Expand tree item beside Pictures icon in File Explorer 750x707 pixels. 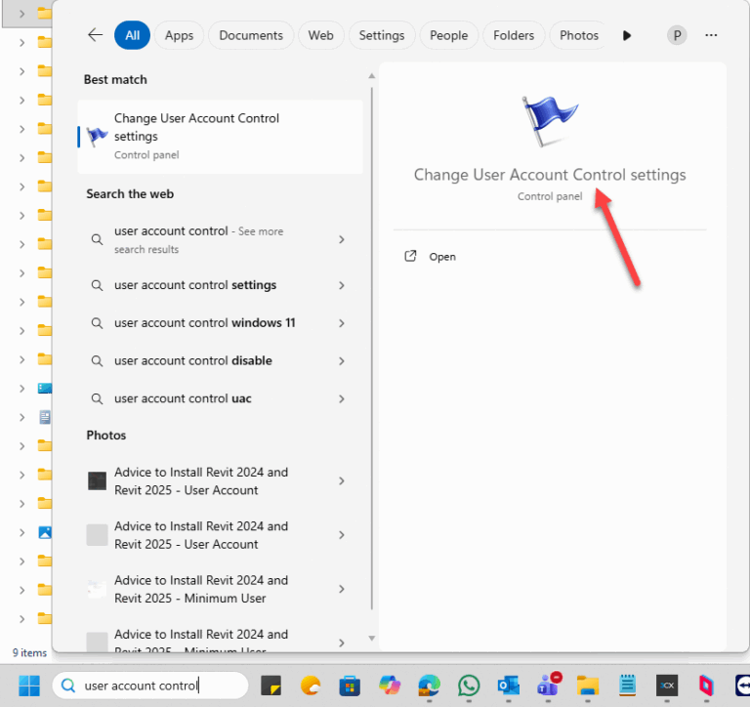click(x=22, y=532)
